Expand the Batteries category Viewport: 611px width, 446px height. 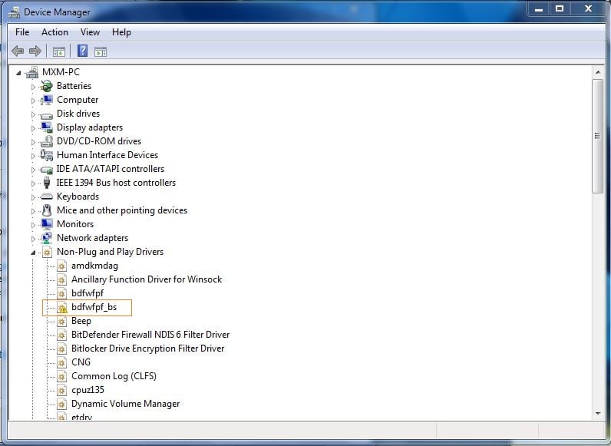pyautogui.click(x=33, y=87)
